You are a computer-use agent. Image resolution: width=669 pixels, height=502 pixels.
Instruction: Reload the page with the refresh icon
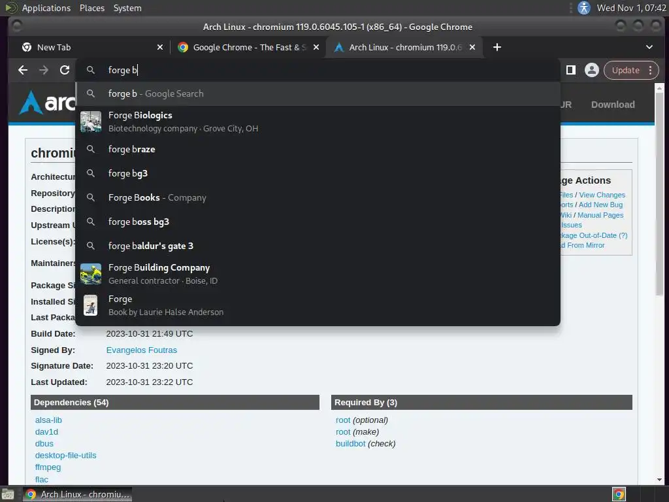coord(65,70)
